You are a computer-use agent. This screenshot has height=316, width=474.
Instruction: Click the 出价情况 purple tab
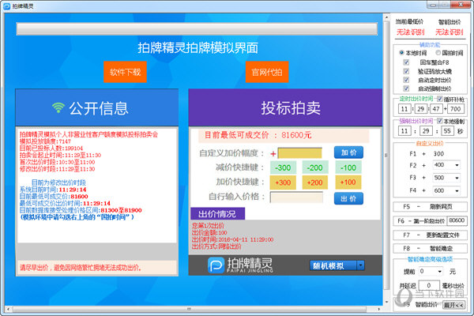point(217,214)
